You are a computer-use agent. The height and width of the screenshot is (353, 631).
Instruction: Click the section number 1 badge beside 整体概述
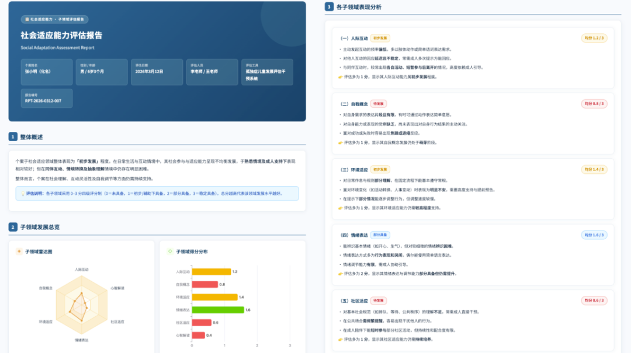(13, 137)
